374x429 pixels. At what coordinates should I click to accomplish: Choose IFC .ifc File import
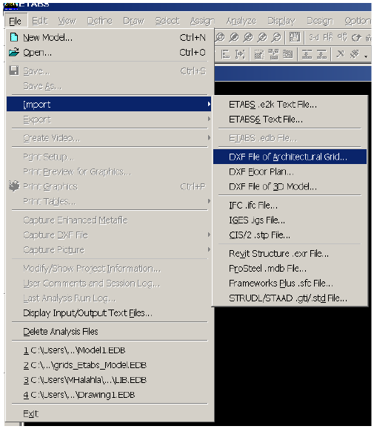[x=290, y=205]
